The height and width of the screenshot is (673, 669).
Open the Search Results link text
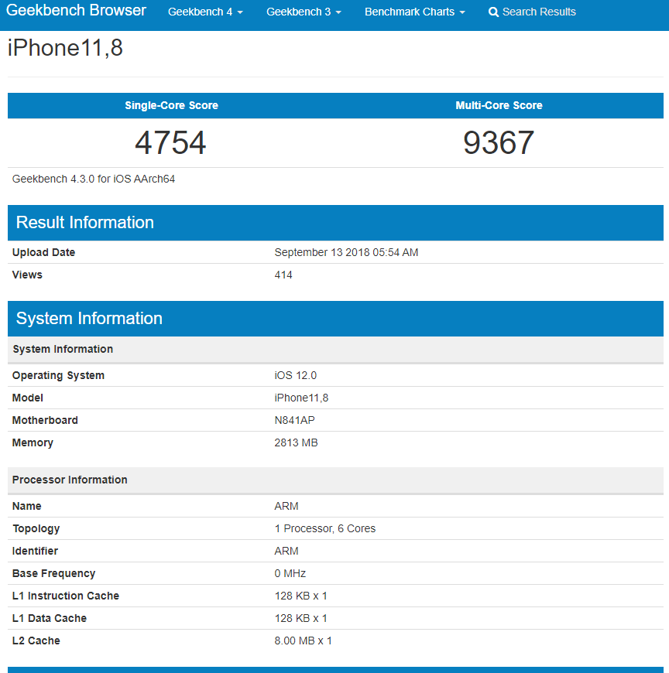click(539, 12)
